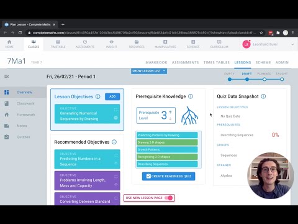Viewport: 298px width, 224px height.
Task: Click Sequences group text
Action: [228, 155]
